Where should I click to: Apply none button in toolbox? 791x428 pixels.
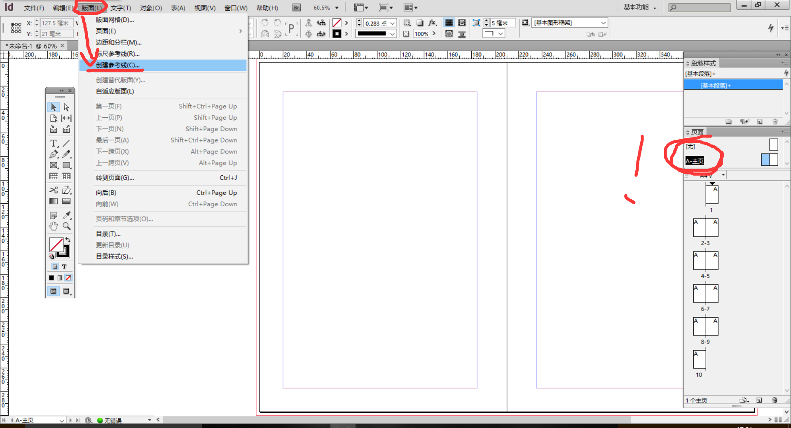(68, 278)
